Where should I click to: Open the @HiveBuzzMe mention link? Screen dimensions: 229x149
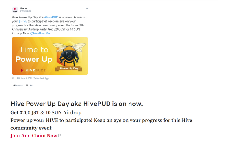(x=40, y=33)
